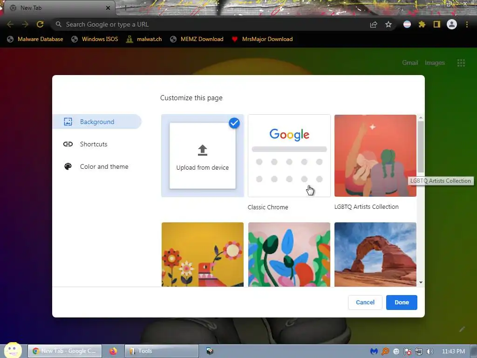Open the Google apps grid
The height and width of the screenshot is (358, 477).
click(x=461, y=63)
